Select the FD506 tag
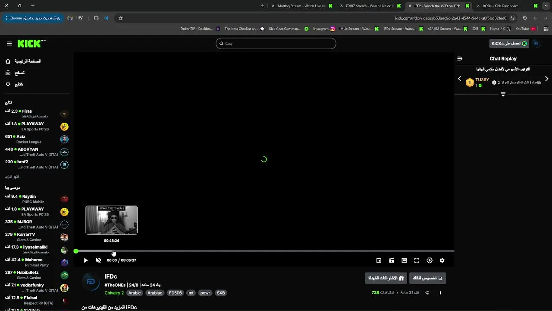 pos(175,293)
